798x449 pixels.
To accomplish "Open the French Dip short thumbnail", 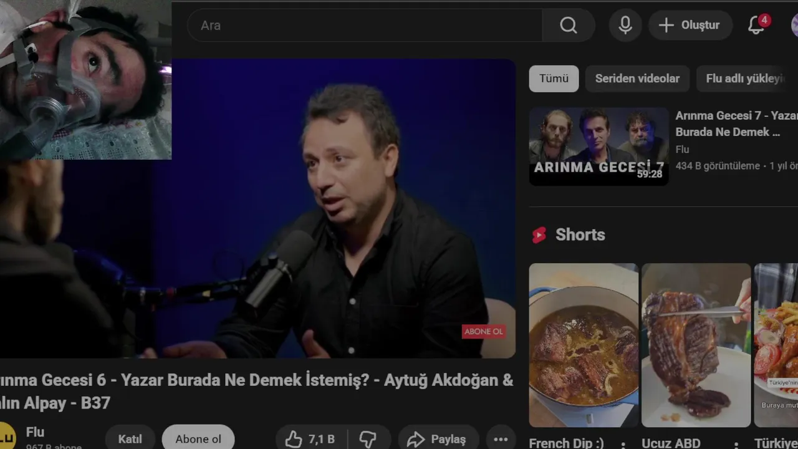I will [584, 345].
